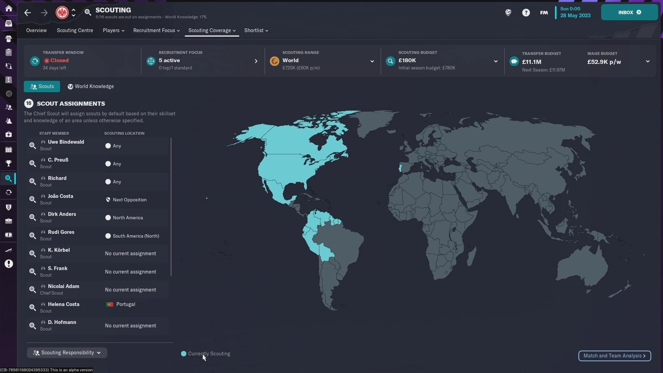This screenshot has height=373, width=663.
Task: Open the Overview tab
Action: click(x=36, y=30)
